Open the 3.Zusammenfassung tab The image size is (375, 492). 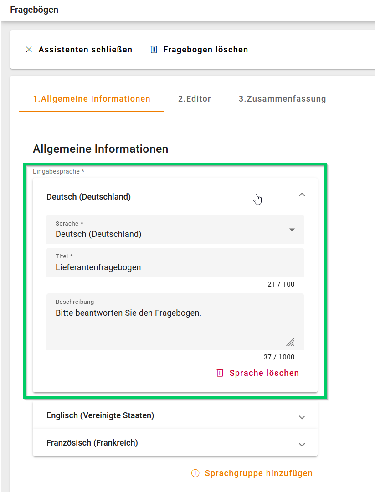tap(282, 99)
